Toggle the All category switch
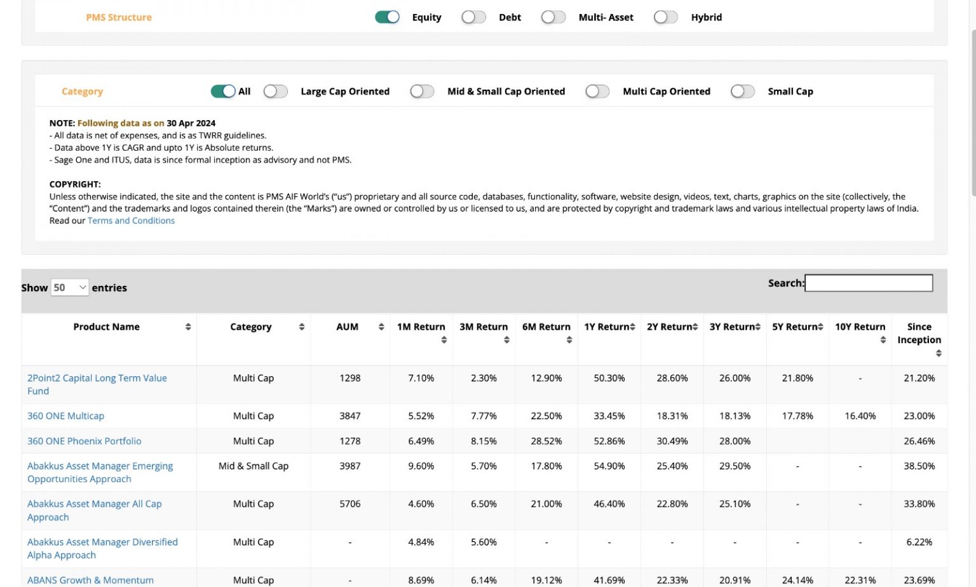 223,91
